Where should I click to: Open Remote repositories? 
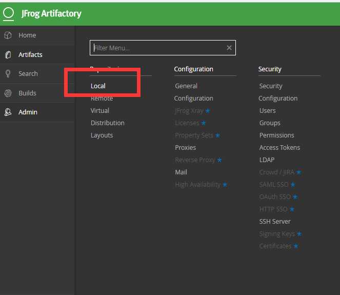pyautogui.click(x=102, y=99)
